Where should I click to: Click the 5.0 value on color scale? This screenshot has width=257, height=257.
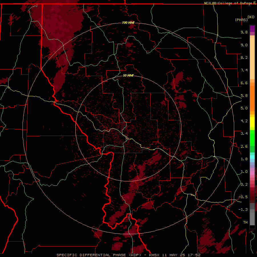coord(244,108)
